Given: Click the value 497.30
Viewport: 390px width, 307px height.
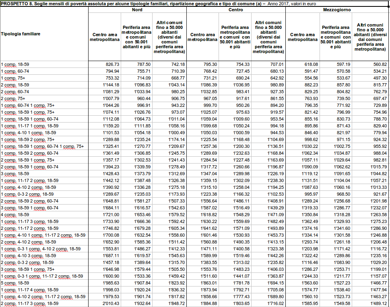Looking at the screenshot, I should tap(380, 78).
